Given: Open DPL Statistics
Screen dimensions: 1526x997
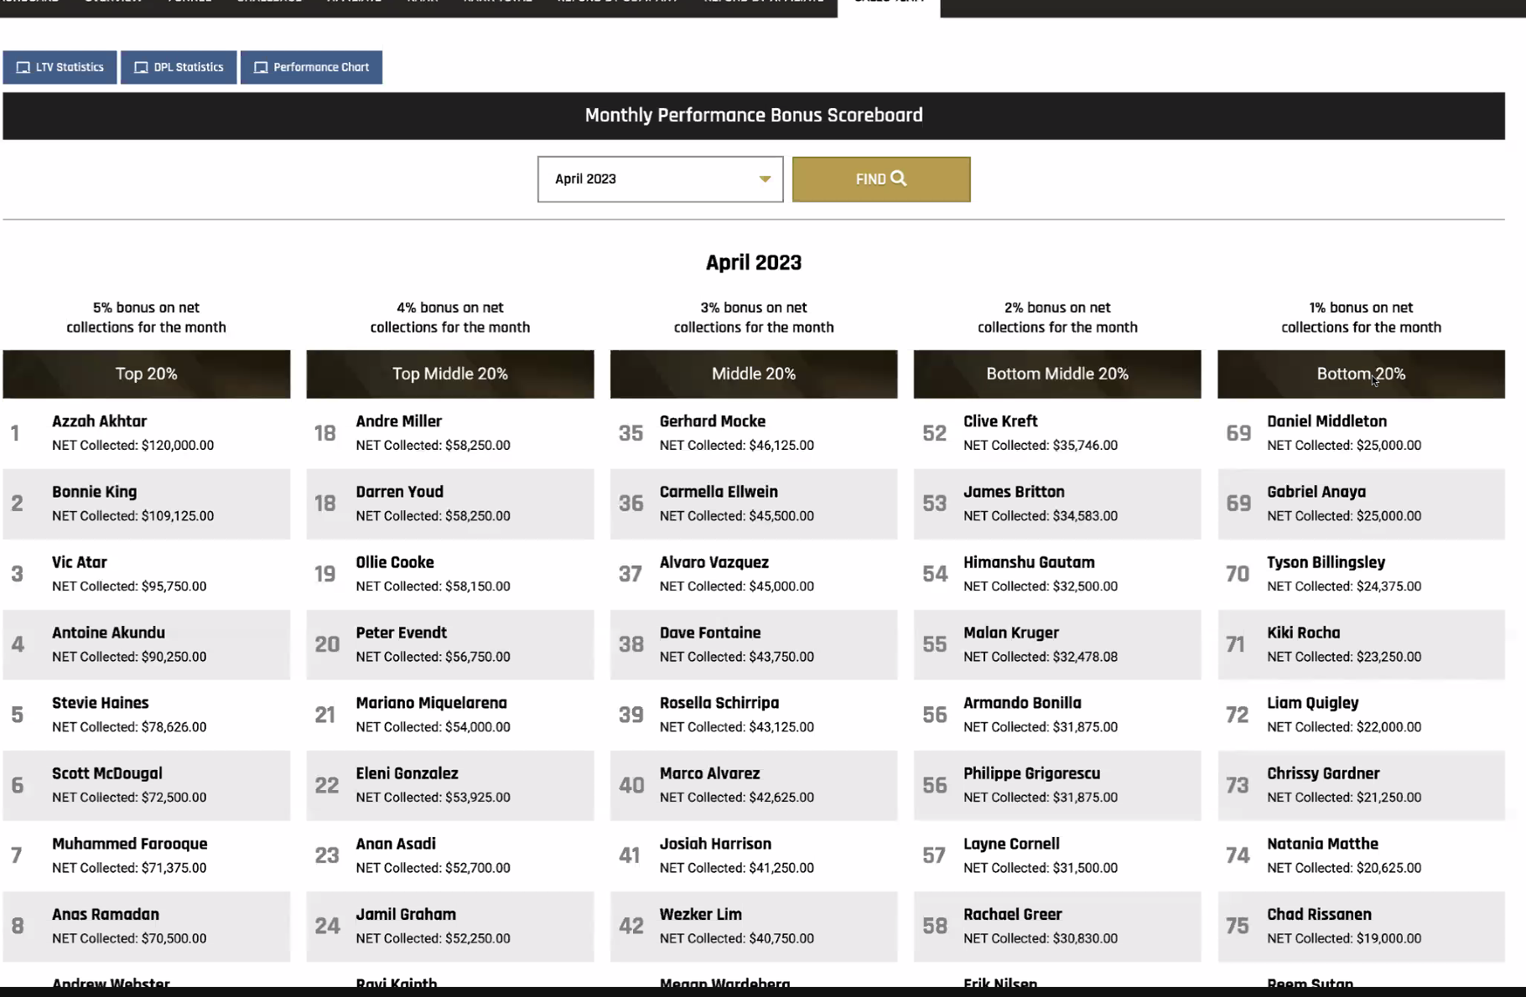Looking at the screenshot, I should (179, 67).
